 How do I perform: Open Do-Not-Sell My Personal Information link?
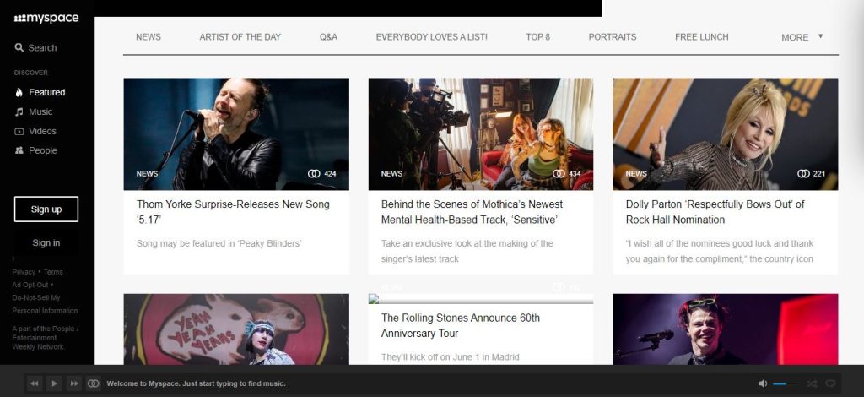point(45,304)
